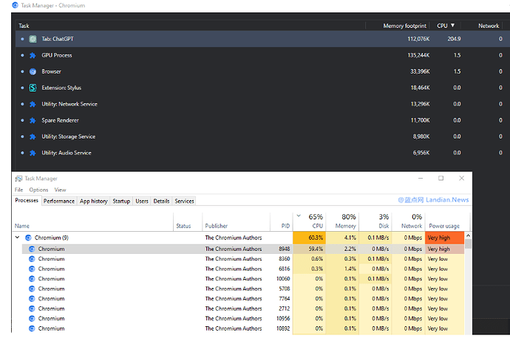Click the 60.3% CPU cell

309,238
